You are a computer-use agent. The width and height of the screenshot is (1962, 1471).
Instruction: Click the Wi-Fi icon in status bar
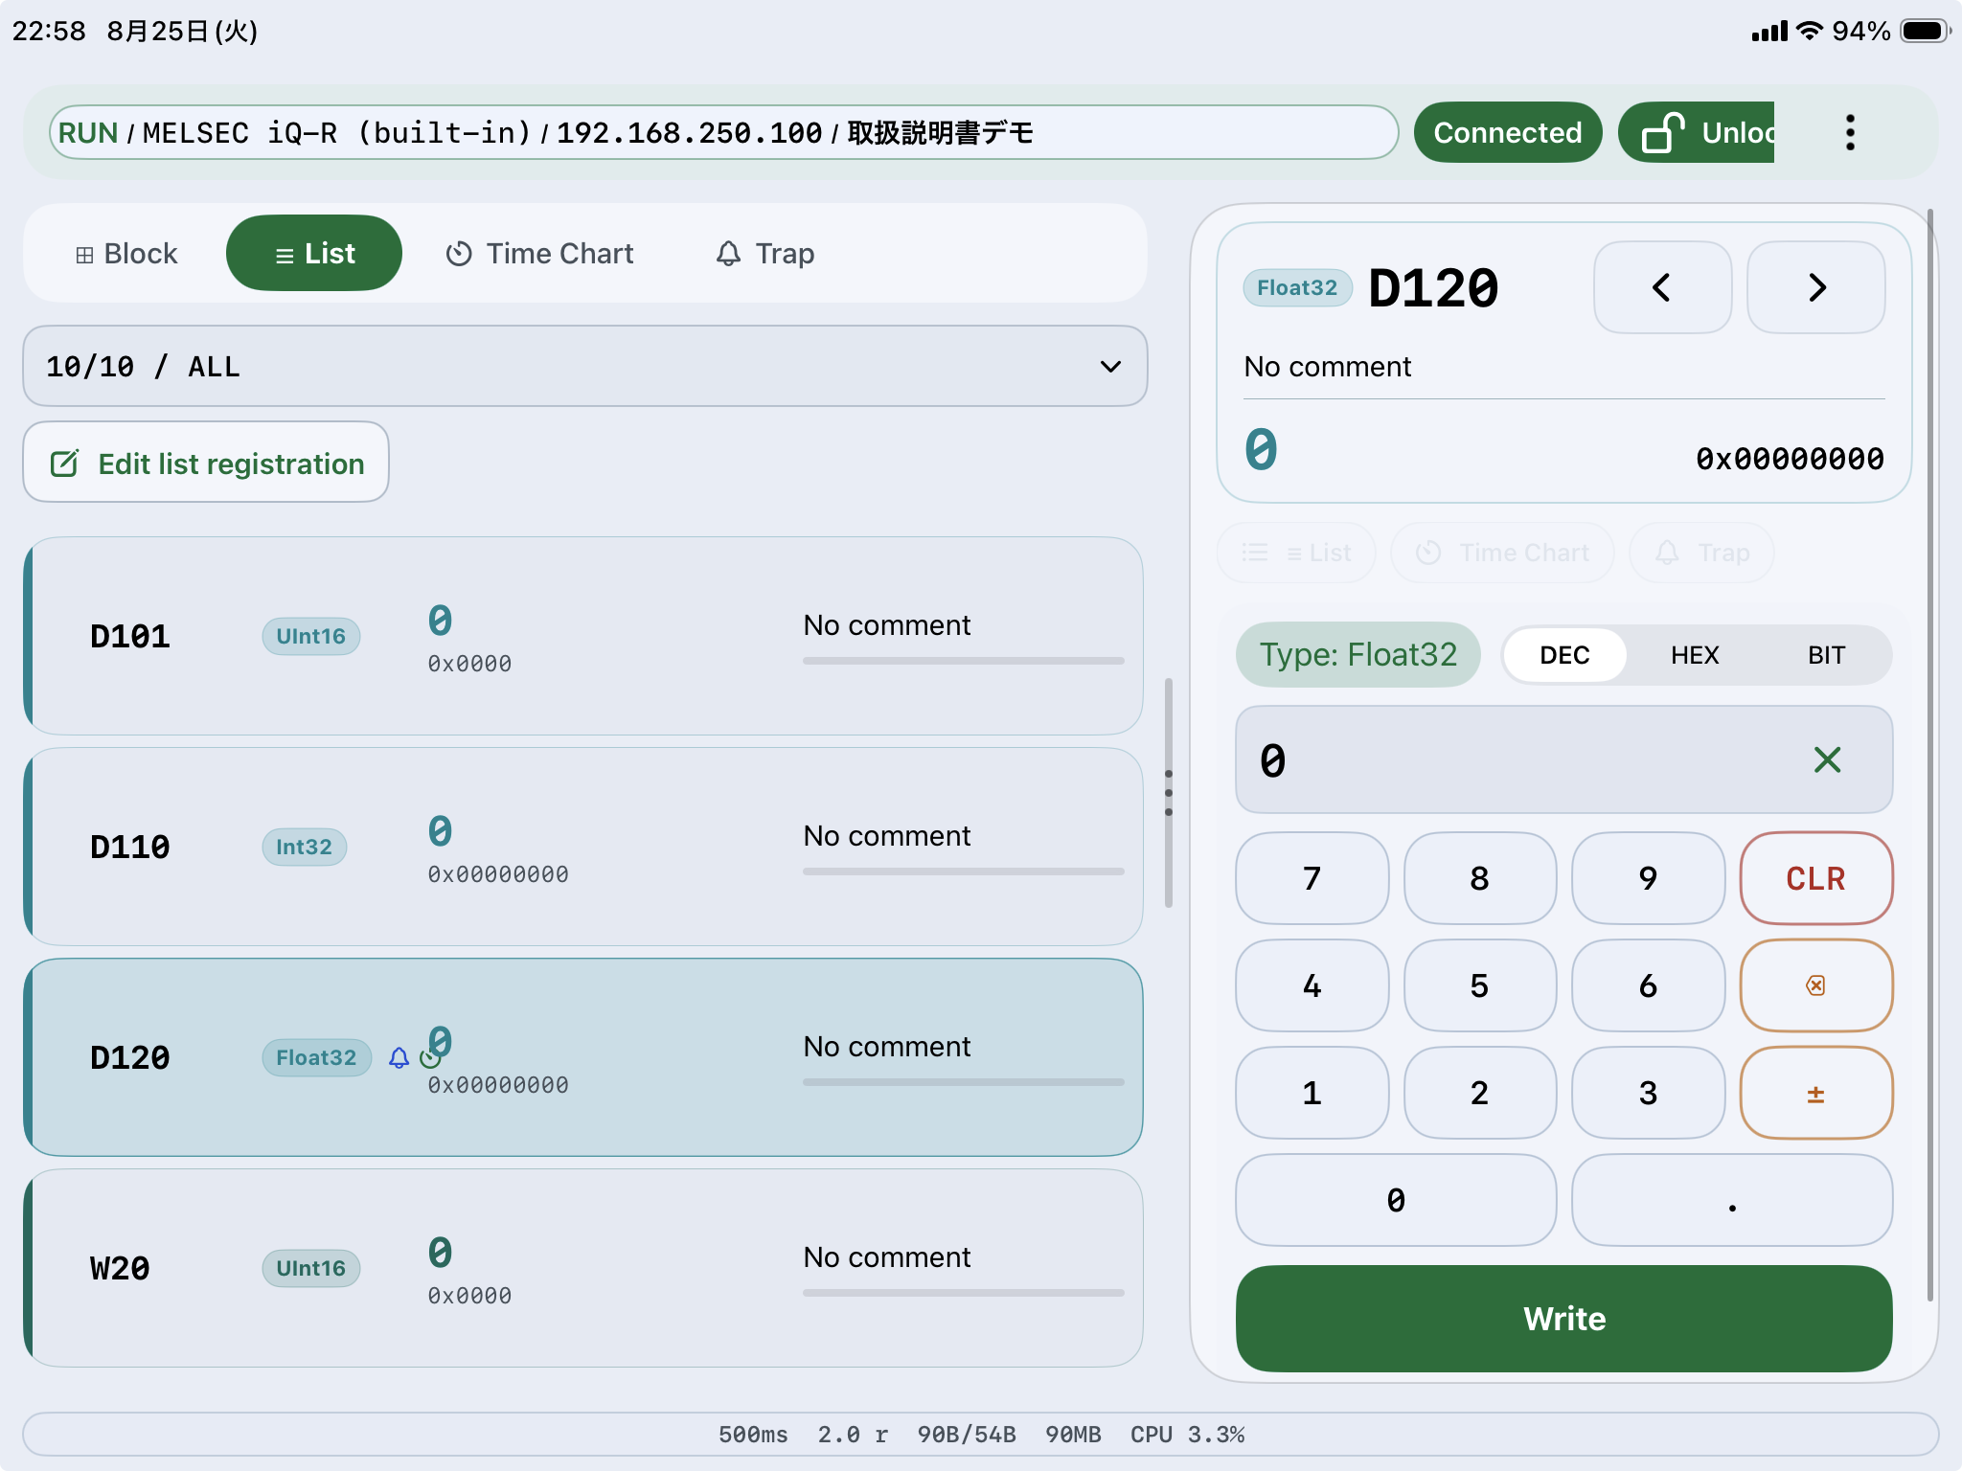1809,31
